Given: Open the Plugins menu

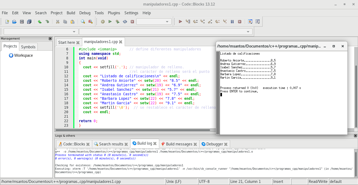Looking at the screenshot, I should 114,13.
